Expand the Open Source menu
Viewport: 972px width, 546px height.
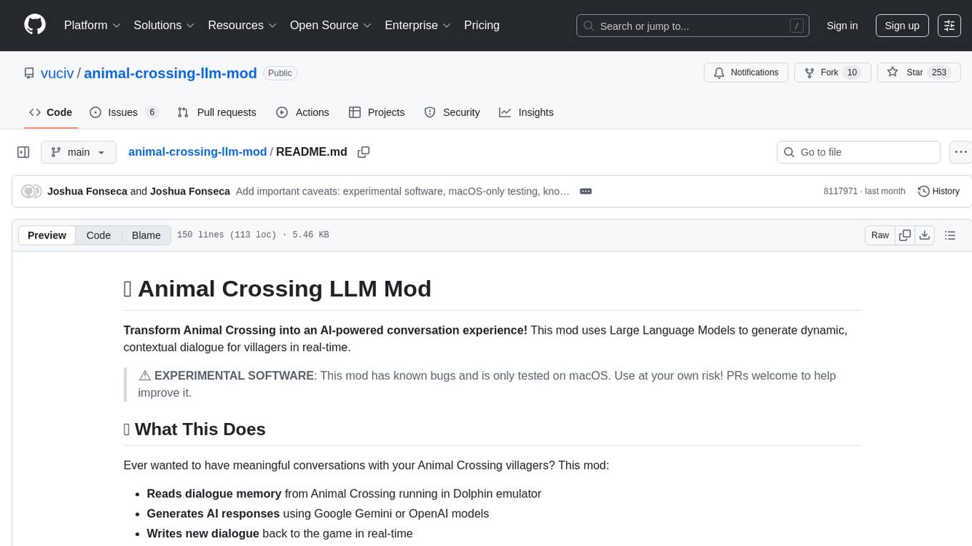(331, 25)
